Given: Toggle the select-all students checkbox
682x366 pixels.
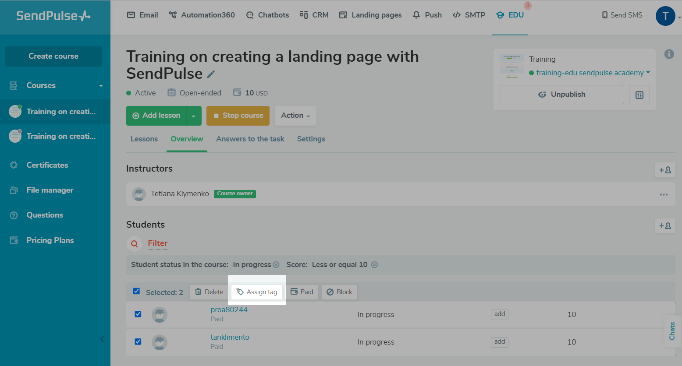Looking at the screenshot, I should 136,291.
